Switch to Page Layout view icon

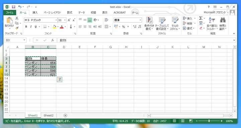click(x=183, y=121)
